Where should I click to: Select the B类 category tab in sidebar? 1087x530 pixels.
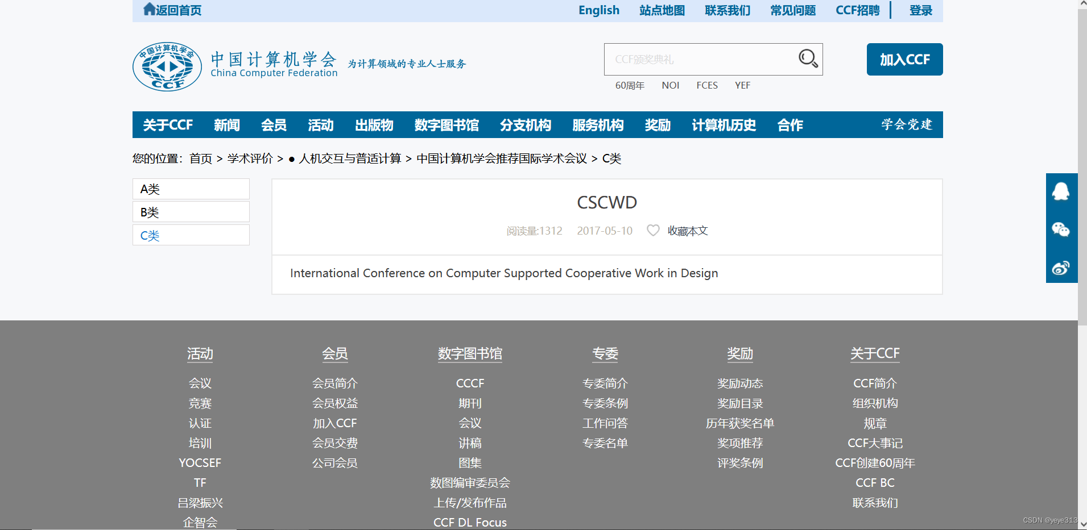tap(191, 211)
